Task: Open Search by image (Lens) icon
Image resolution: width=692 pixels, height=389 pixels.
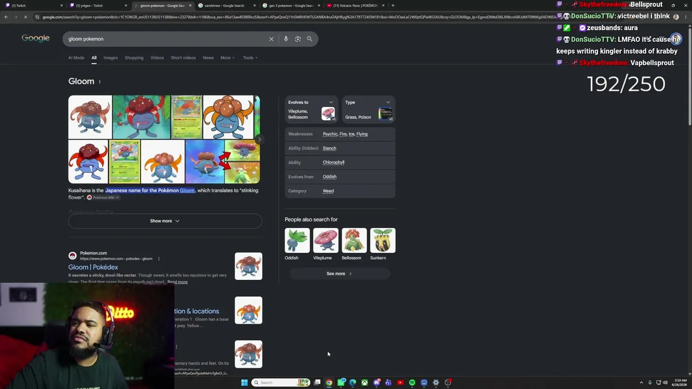Action: pos(298,39)
